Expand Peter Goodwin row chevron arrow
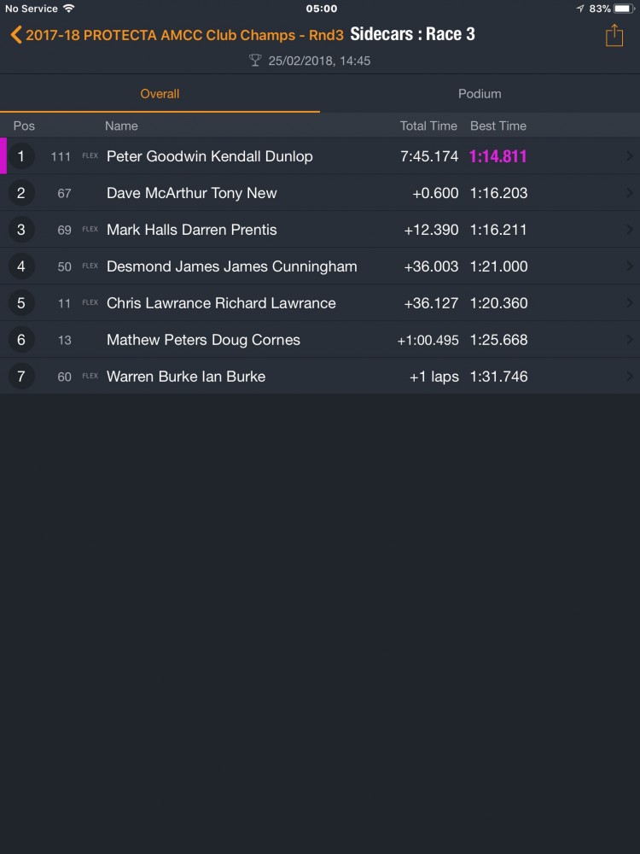Image resolution: width=640 pixels, height=854 pixels. coord(630,156)
